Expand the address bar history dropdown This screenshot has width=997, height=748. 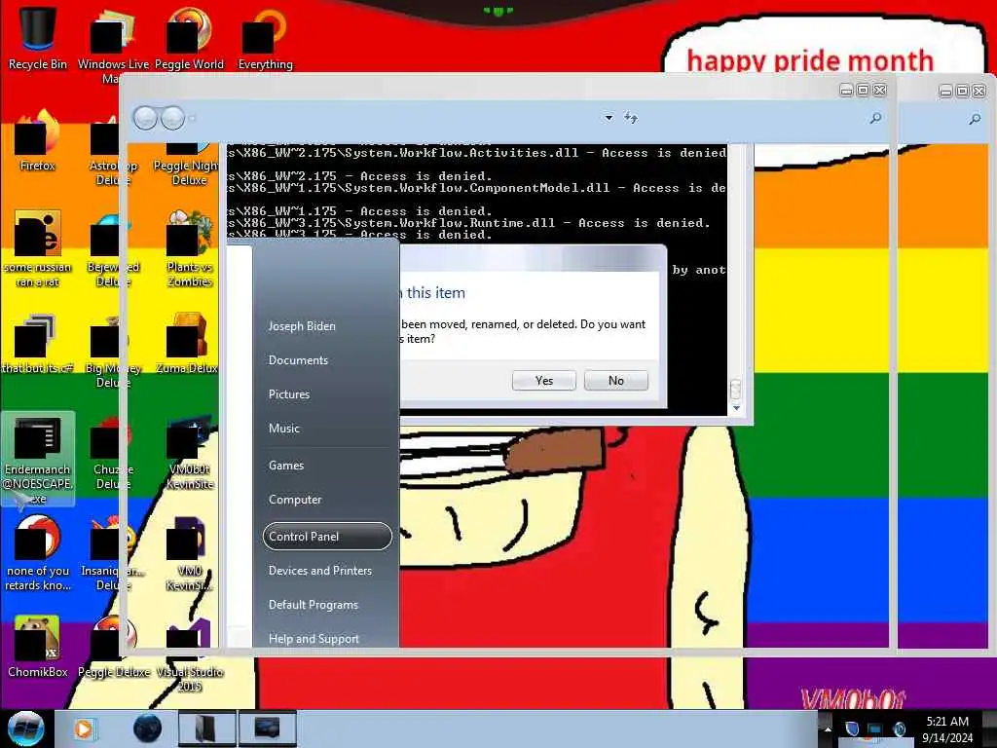coord(609,118)
